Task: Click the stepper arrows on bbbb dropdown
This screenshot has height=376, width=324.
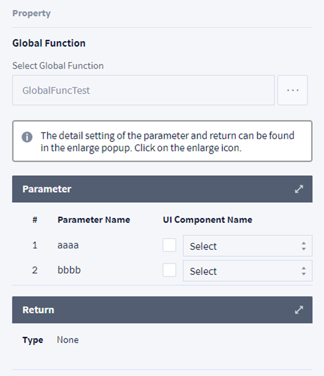Action: [304, 271]
